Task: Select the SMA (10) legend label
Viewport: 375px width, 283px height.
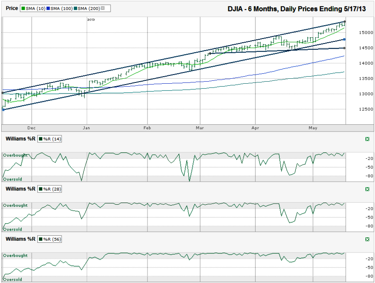Action: click(35, 8)
